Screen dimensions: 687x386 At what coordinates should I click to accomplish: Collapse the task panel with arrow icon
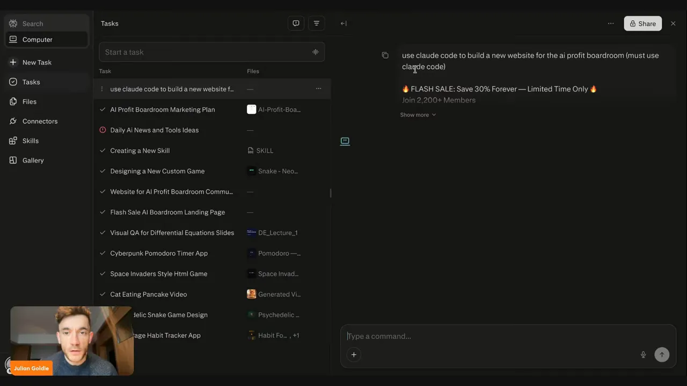coord(343,24)
